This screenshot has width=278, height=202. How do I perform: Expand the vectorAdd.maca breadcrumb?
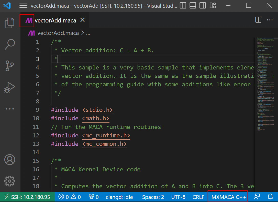(x=58, y=33)
